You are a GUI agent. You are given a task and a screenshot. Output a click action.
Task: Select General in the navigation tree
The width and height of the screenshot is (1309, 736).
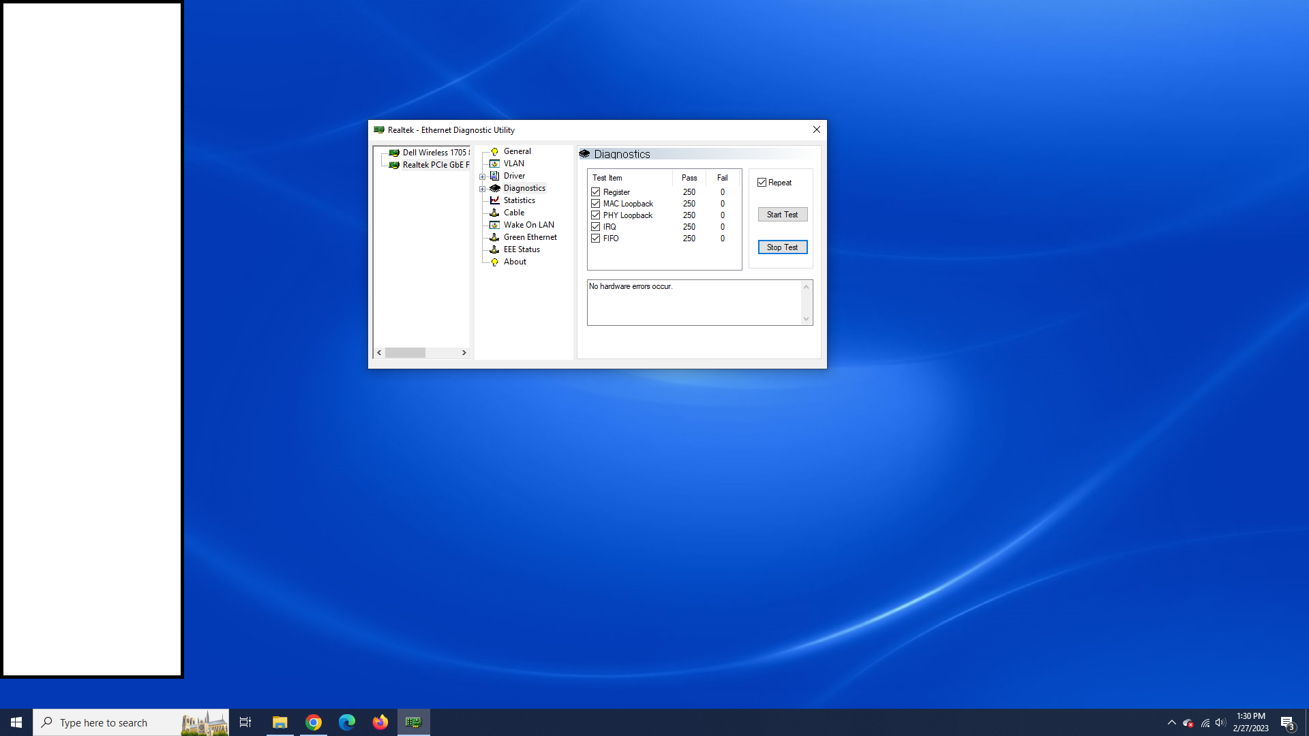(517, 151)
